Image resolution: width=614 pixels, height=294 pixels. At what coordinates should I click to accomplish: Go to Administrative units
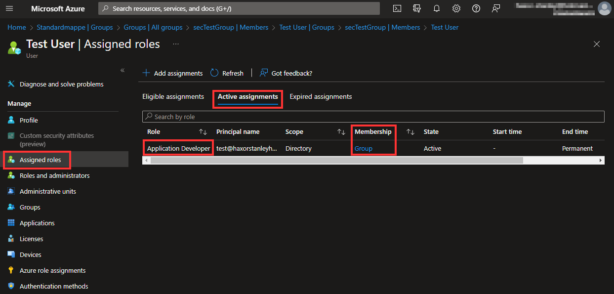pos(48,191)
